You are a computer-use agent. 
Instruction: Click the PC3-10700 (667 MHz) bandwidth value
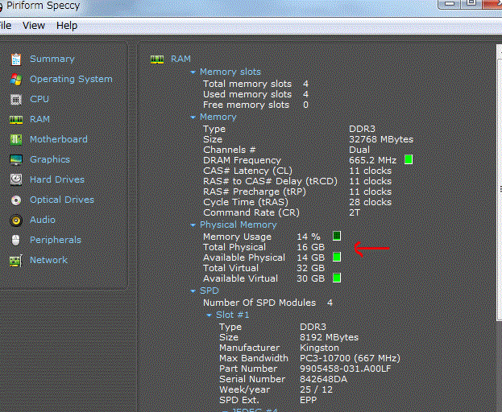pyautogui.click(x=350, y=358)
